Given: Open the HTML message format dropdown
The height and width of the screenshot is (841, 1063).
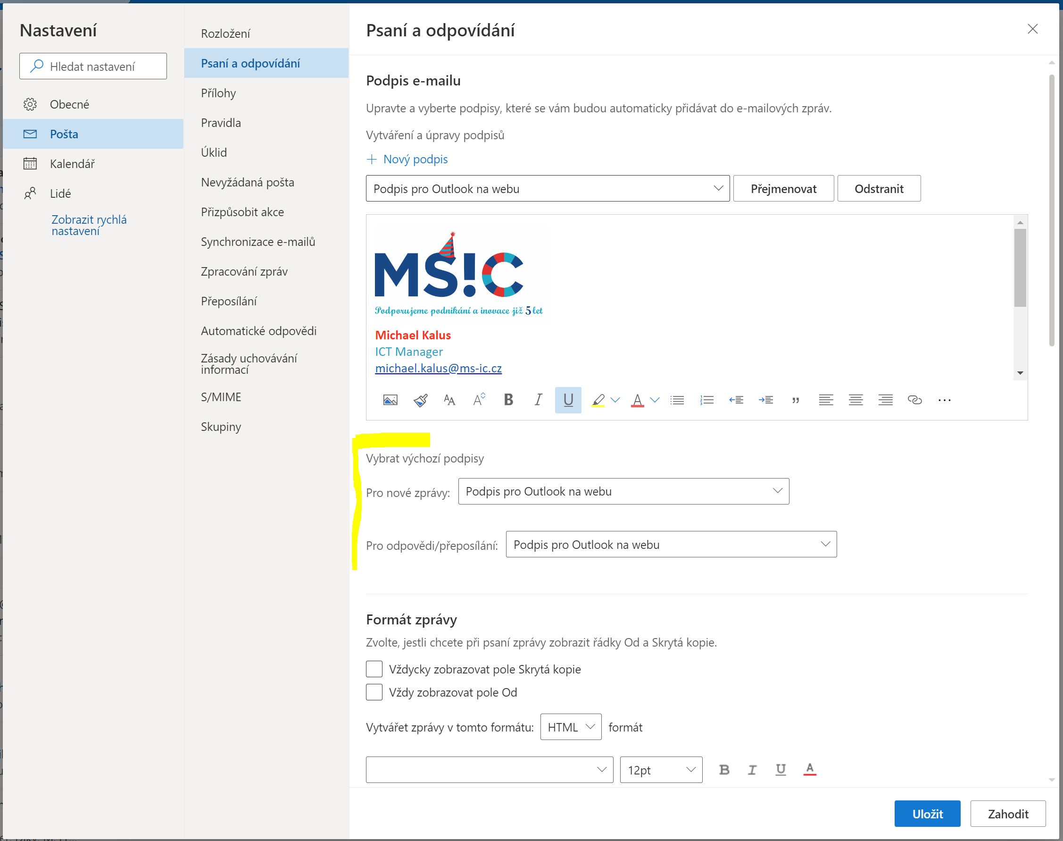Looking at the screenshot, I should click(570, 726).
